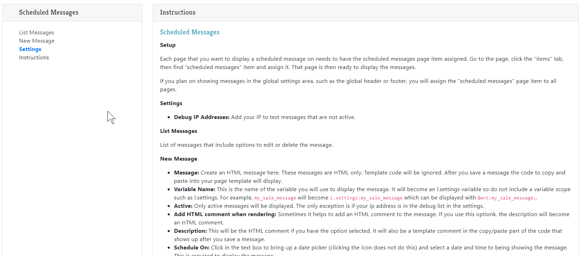
Task: Click the bold Settings heading in instructions
Action: click(171, 103)
